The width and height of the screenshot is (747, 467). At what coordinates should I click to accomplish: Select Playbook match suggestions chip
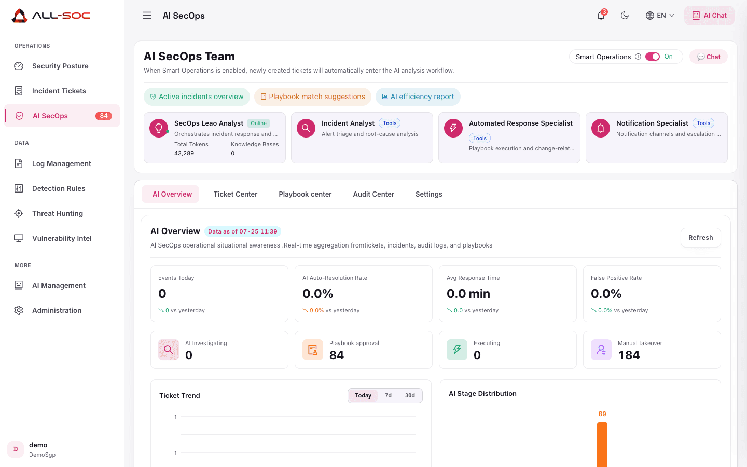313,97
